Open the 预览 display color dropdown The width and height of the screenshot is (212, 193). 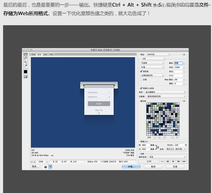[x=165, y=92]
